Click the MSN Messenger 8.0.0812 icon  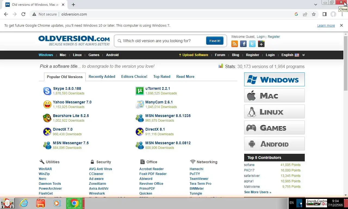point(140,145)
